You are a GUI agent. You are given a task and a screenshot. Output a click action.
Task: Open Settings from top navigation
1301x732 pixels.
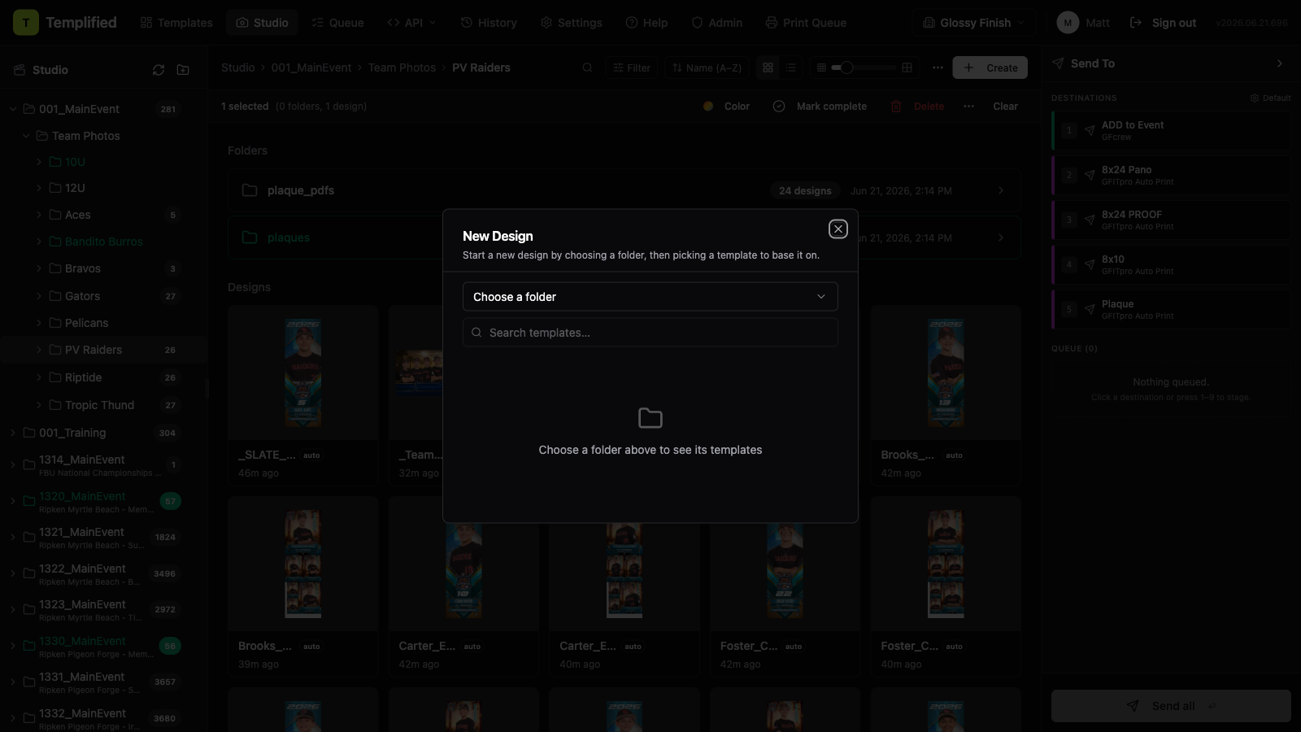pos(572,23)
